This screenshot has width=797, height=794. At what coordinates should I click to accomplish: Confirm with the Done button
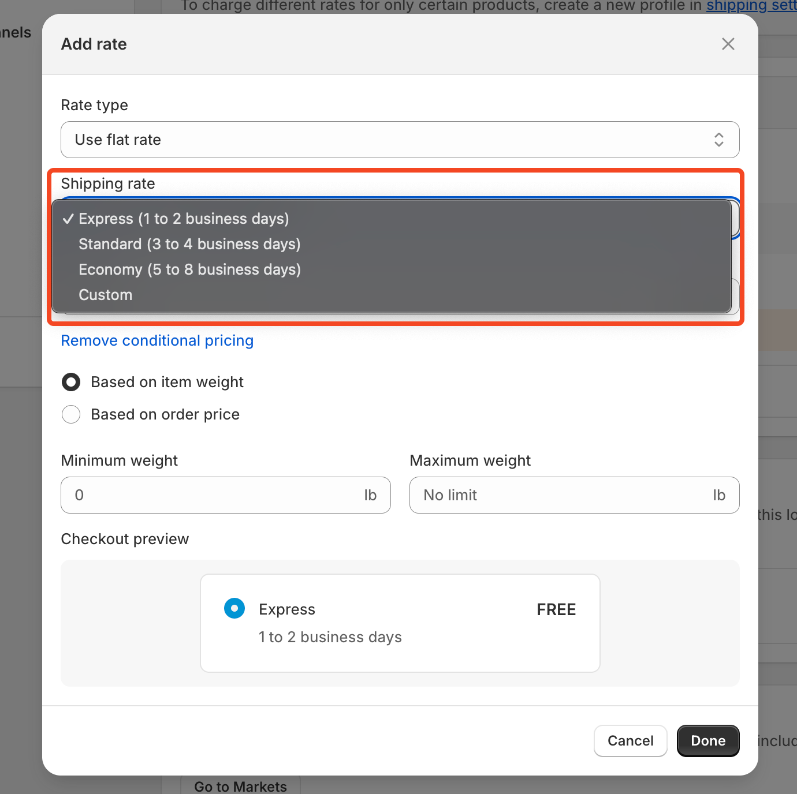707,741
